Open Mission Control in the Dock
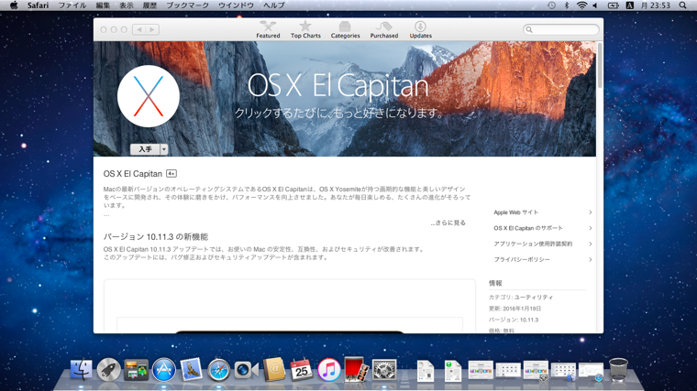 [x=136, y=370]
